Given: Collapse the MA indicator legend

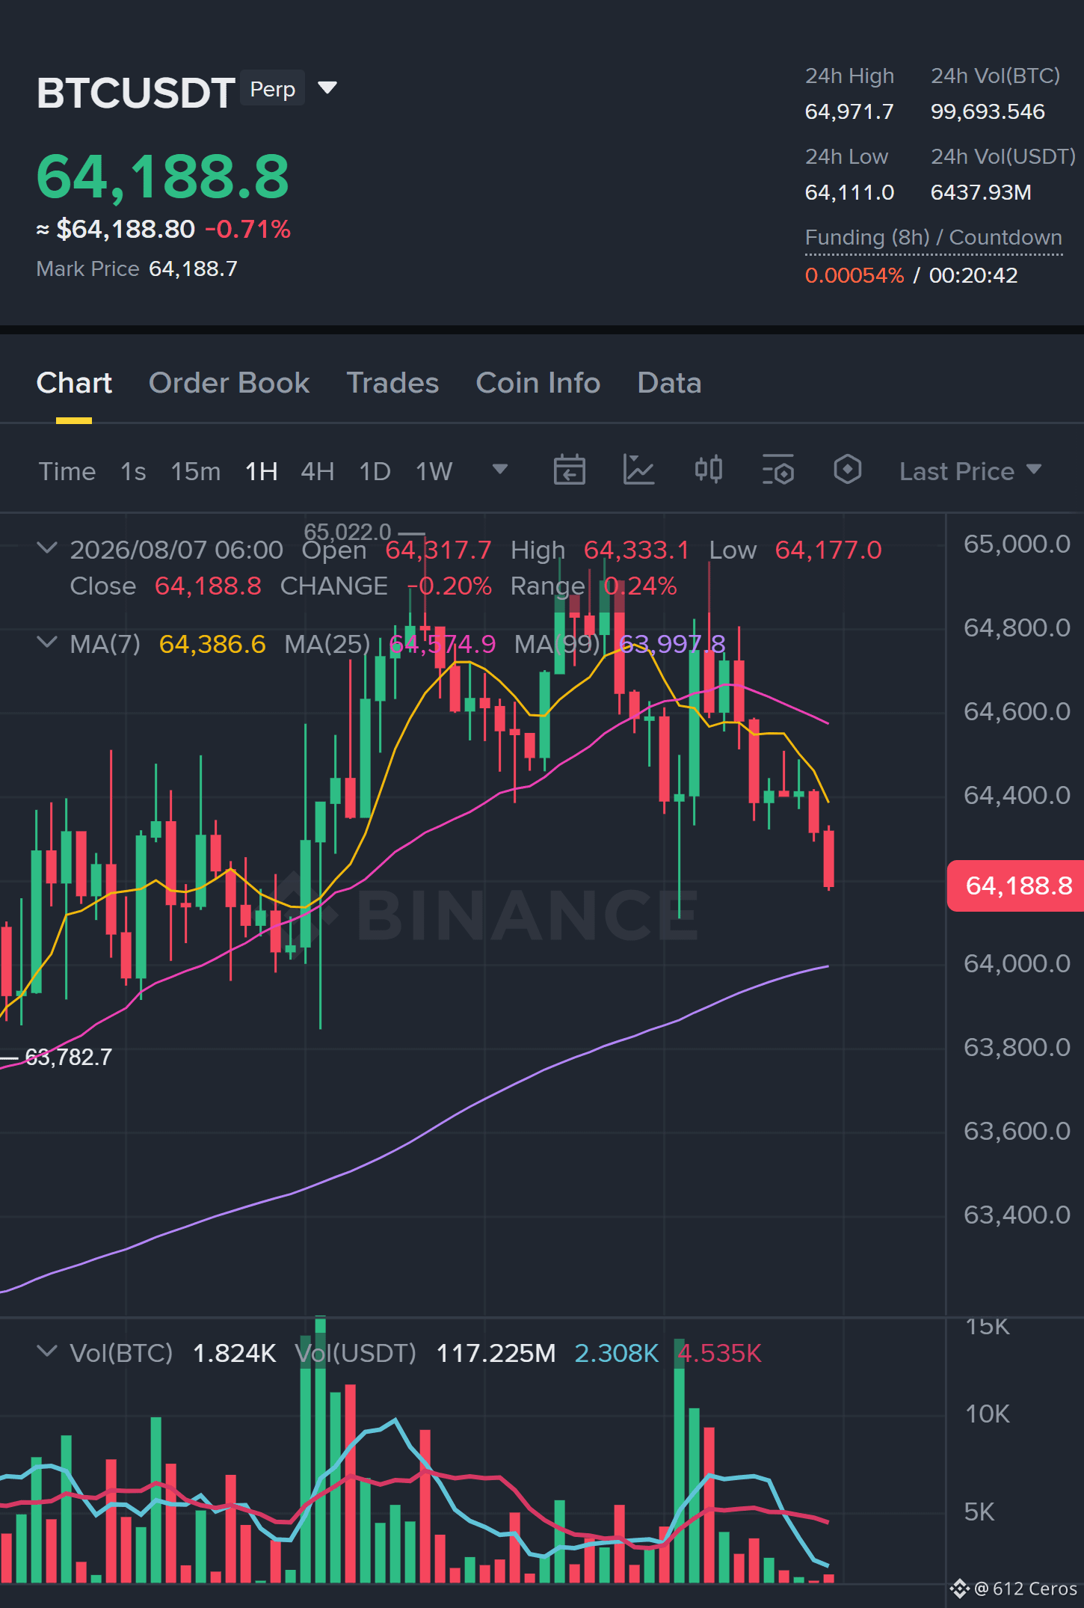Looking at the screenshot, I should [x=46, y=642].
